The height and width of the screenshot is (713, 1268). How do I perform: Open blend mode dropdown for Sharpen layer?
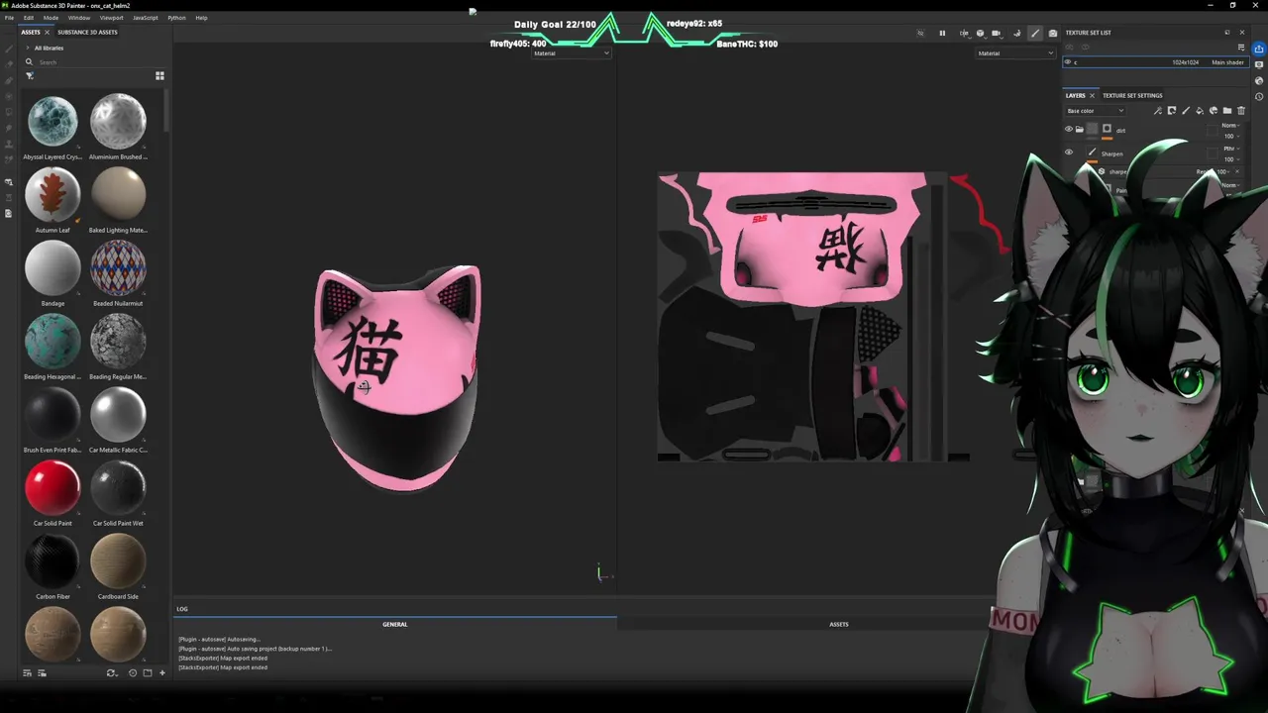click(x=1229, y=149)
